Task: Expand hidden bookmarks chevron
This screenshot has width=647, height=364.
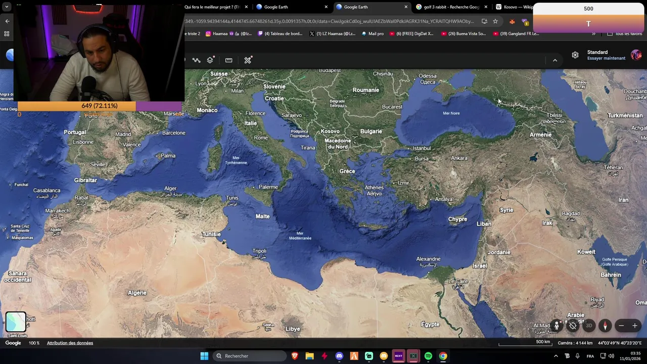Action: click(x=594, y=34)
